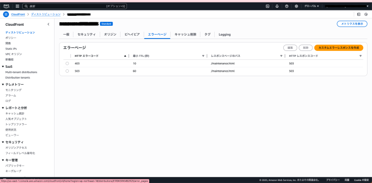Launch CloudShell from the top bar
The image size is (372, 183).
click(267, 6)
